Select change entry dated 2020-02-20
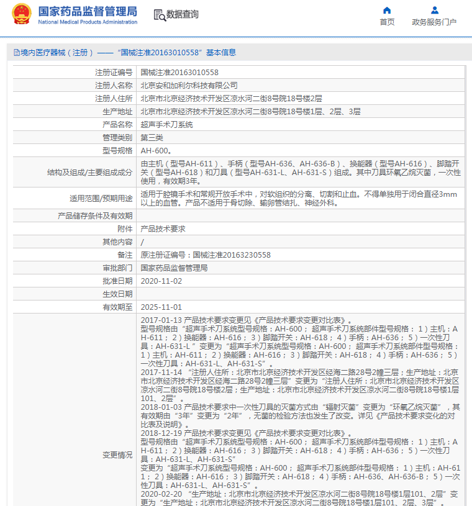 [299, 499]
